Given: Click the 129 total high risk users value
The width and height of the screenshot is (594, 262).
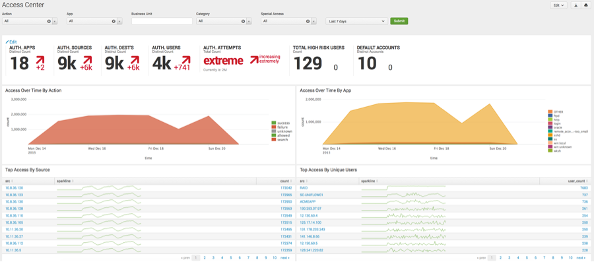Looking at the screenshot, I should pos(308,63).
